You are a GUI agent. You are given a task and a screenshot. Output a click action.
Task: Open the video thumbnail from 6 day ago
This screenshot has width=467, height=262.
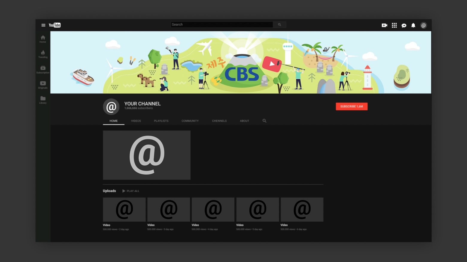point(302,209)
